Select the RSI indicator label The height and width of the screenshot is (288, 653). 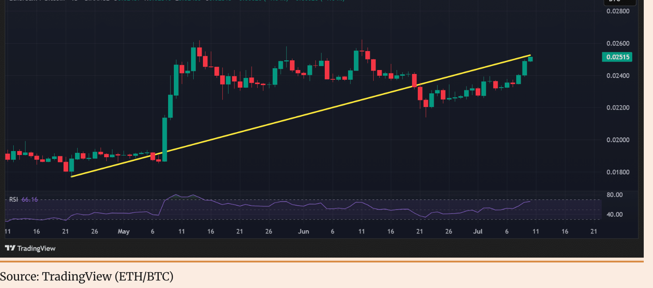[x=13, y=199]
